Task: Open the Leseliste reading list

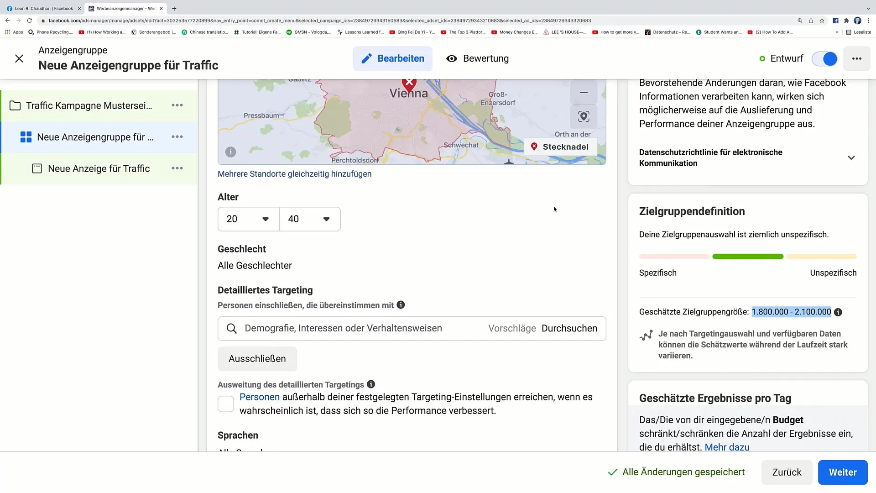Action: point(858,32)
